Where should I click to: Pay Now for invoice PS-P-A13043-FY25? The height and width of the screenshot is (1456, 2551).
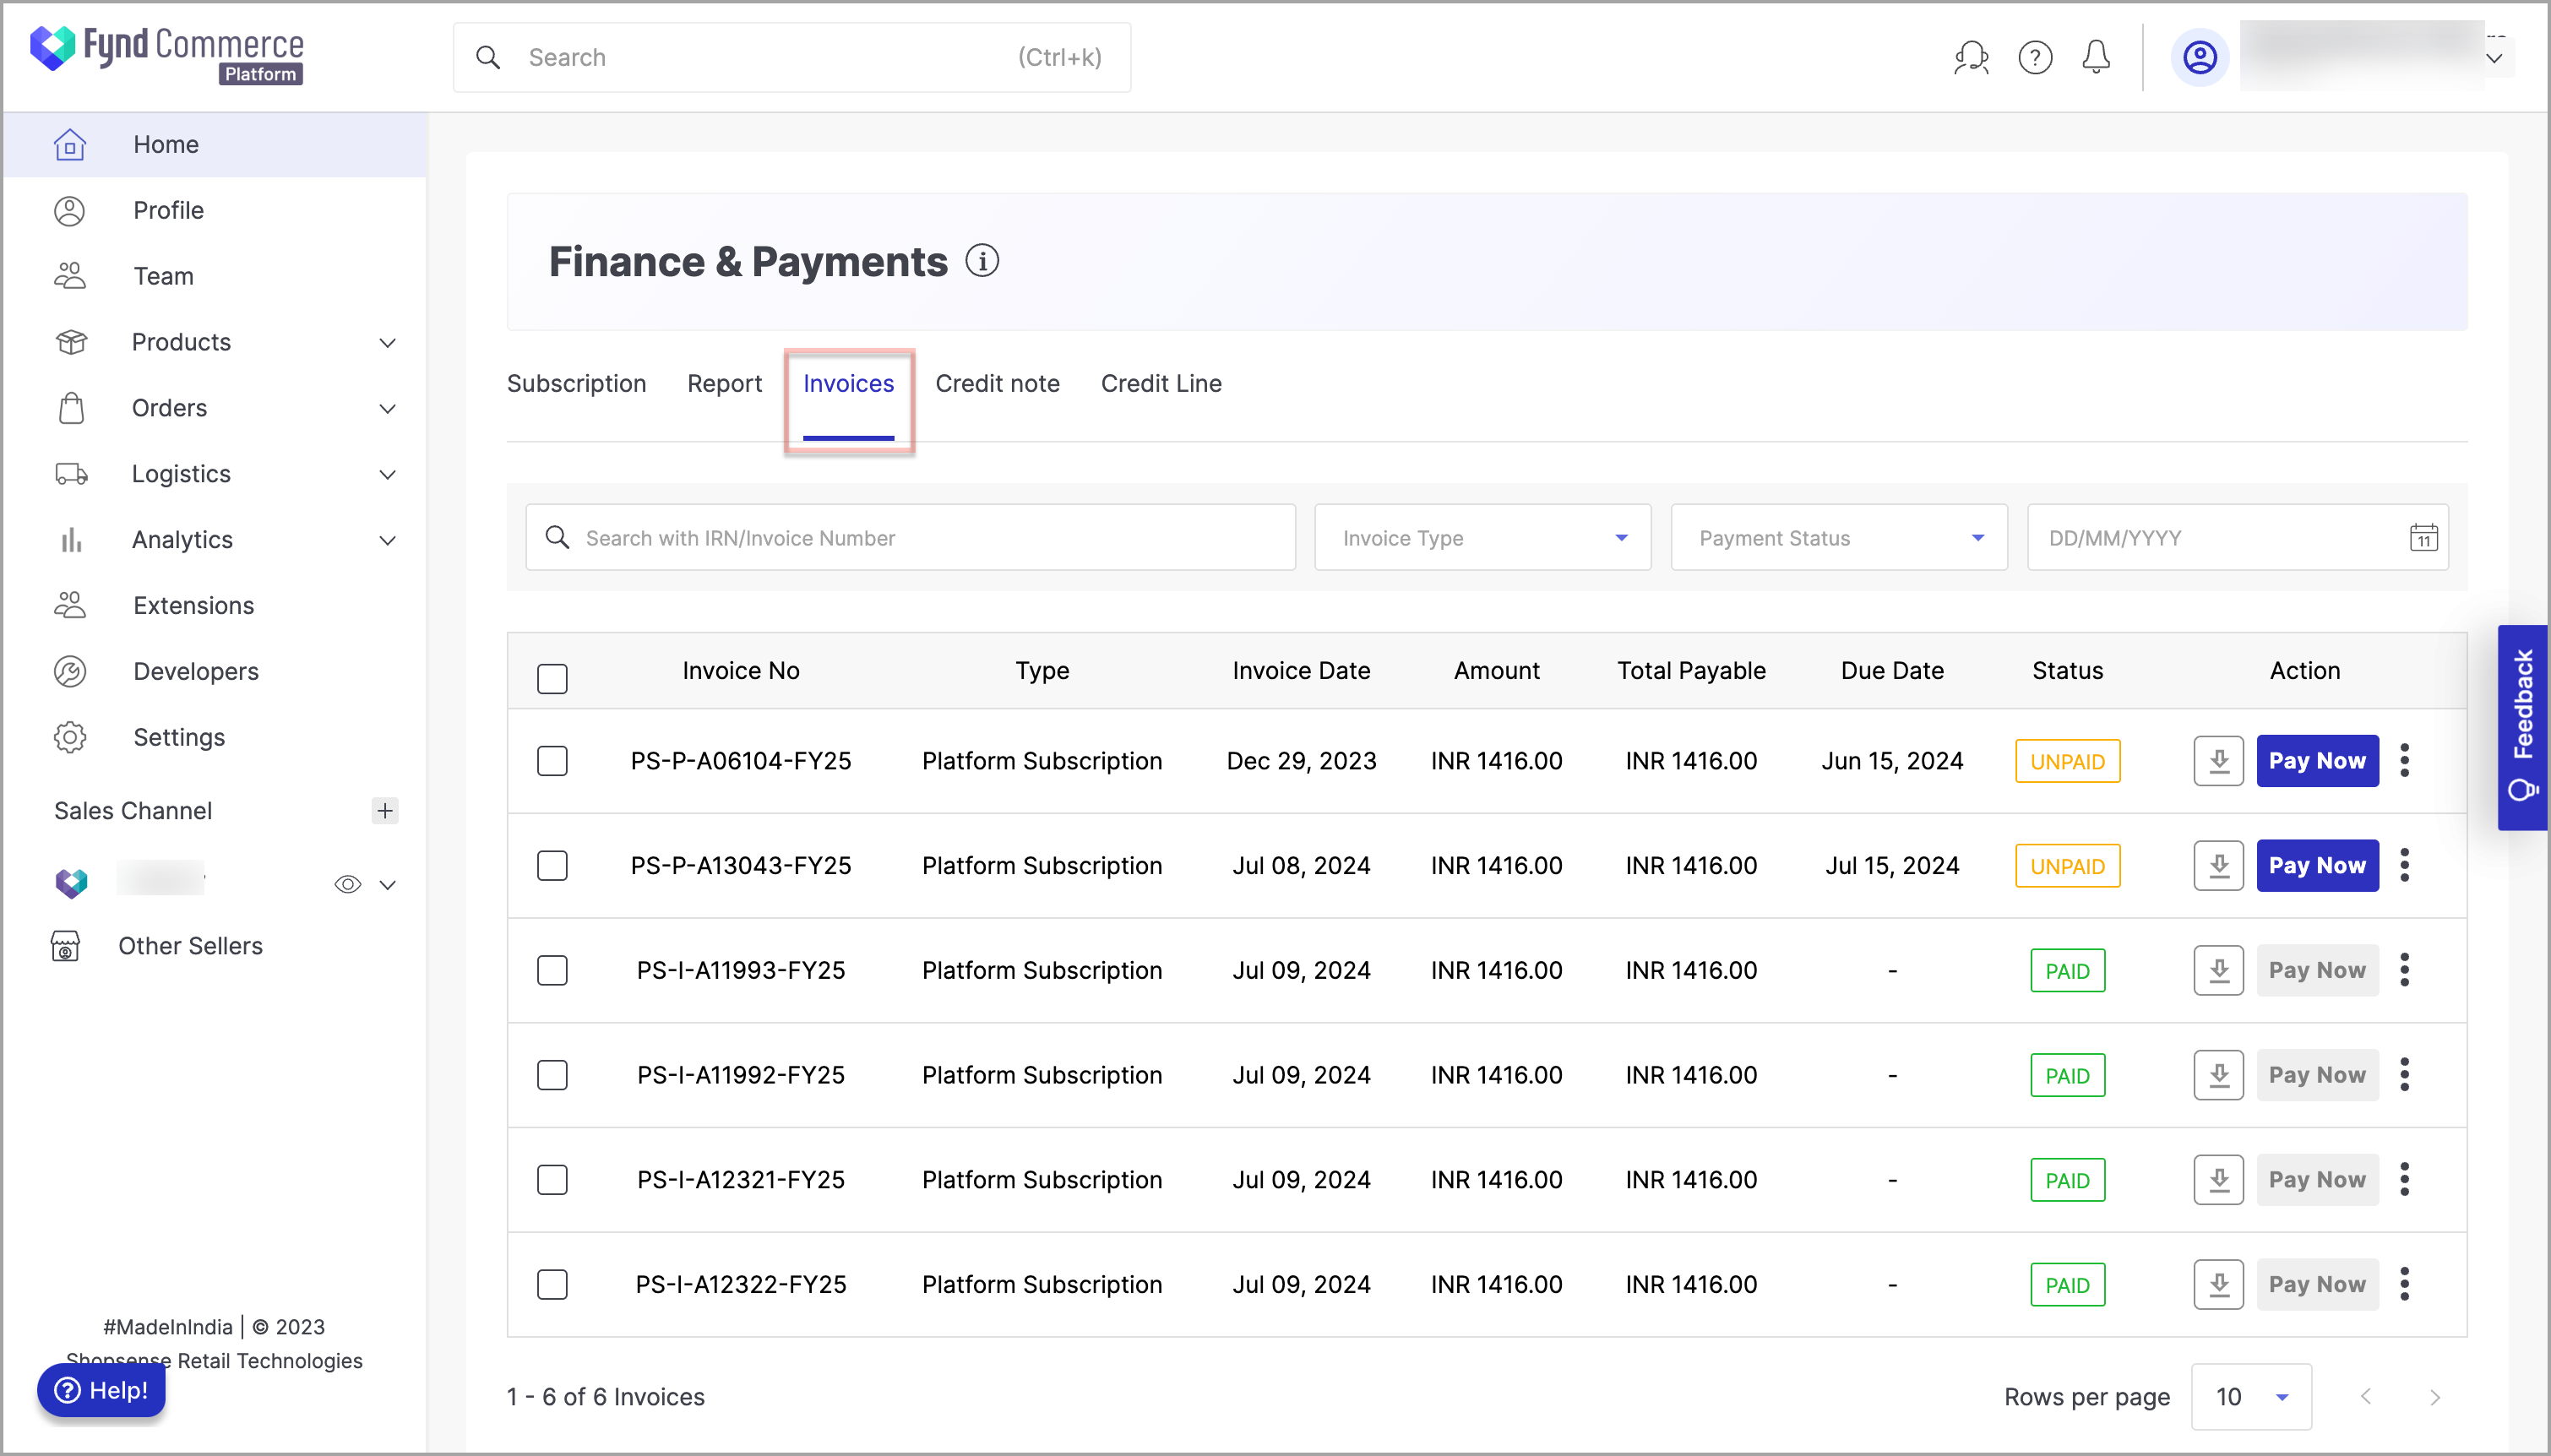pos(2317,866)
